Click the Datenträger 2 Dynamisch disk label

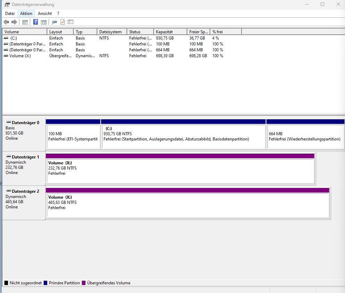click(24, 203)
